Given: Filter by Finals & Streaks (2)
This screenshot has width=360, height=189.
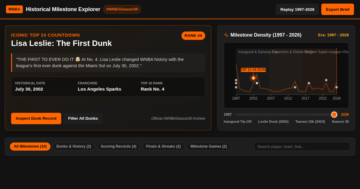Looking at the screenshot, I should click(163, 146).
